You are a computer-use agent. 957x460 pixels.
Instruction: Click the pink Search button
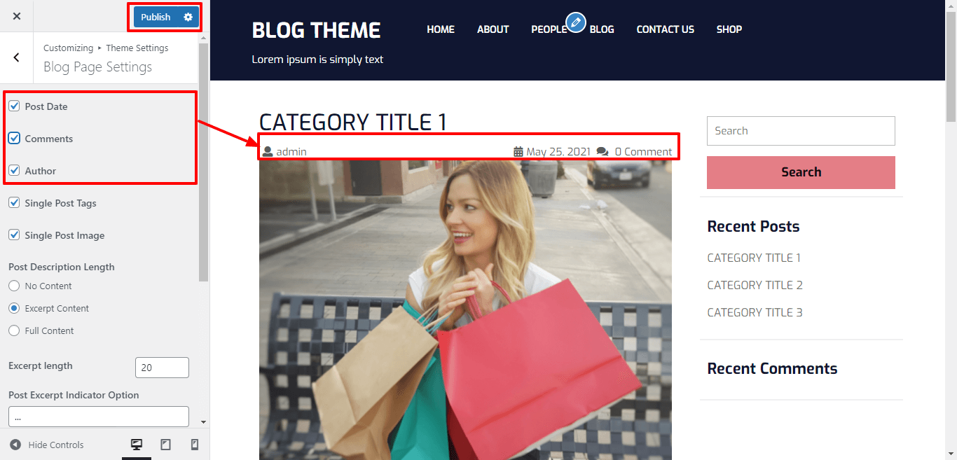coord(801,172)
